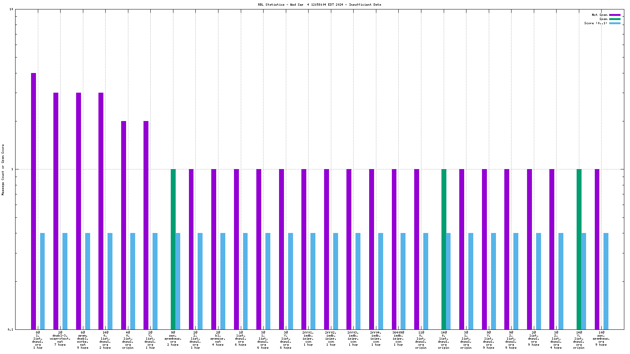Image resolution: width=630 pixels, height=354 pixels.
Task: Click the "0.1" tick label on the y-axis
Action: 10,329
